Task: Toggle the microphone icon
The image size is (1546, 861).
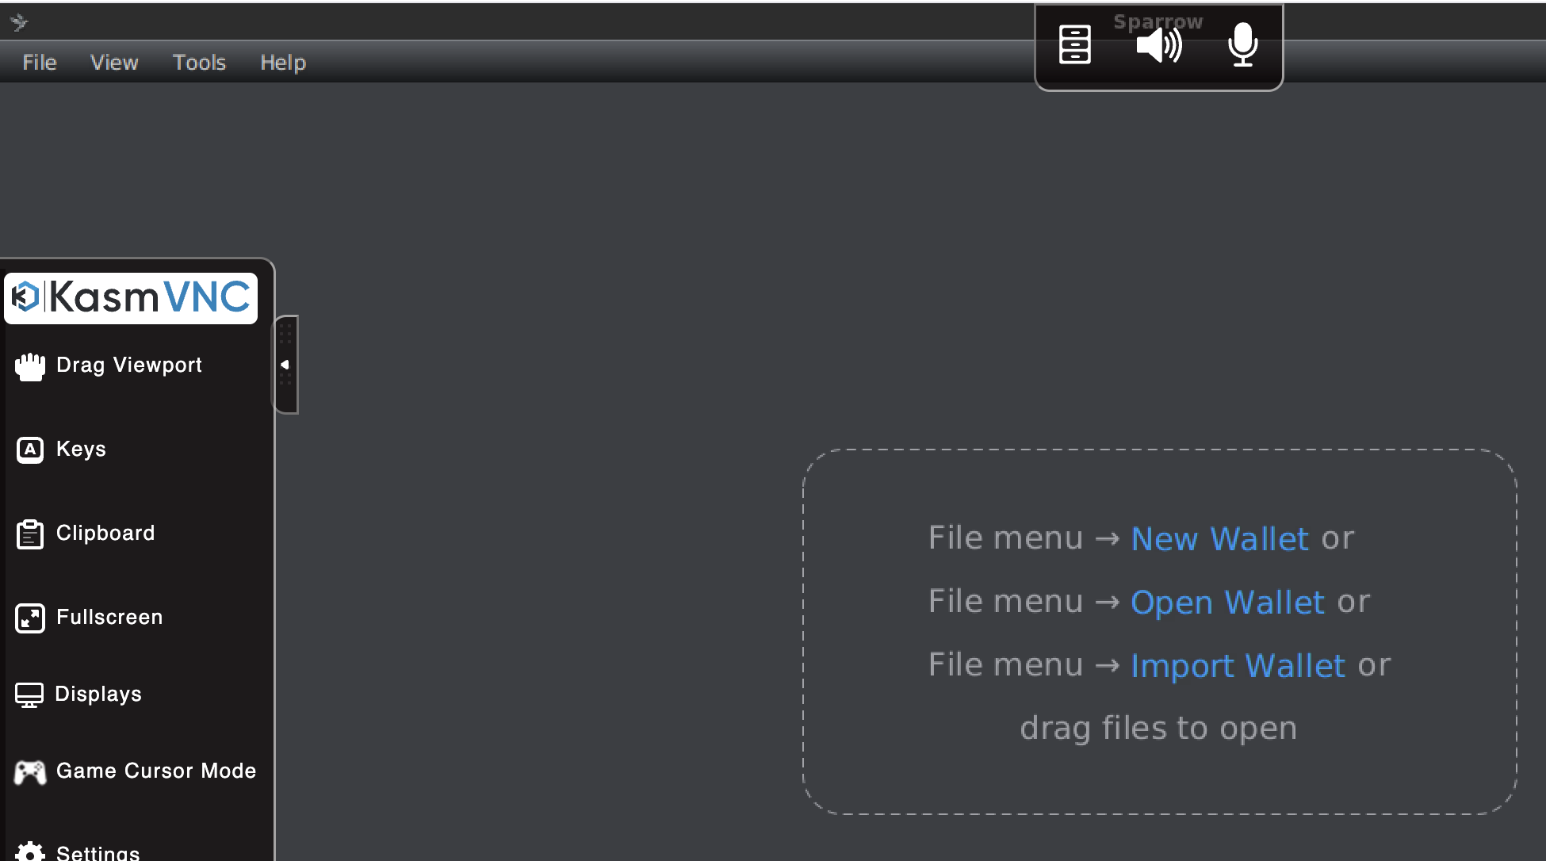Action: click(x=1242, y=44)
